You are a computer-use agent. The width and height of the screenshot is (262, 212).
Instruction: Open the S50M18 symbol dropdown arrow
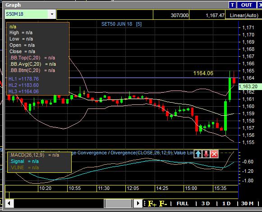coord(52,14)
